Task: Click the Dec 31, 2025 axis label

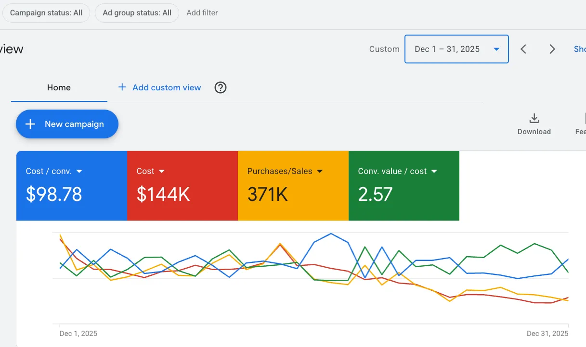Action: click(x=547, y=334)
